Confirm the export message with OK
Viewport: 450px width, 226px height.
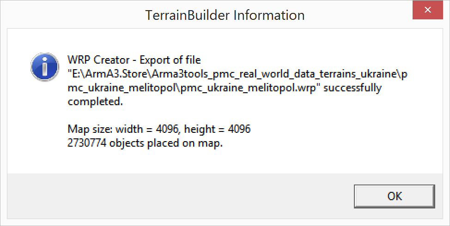(x=394, y=196)
